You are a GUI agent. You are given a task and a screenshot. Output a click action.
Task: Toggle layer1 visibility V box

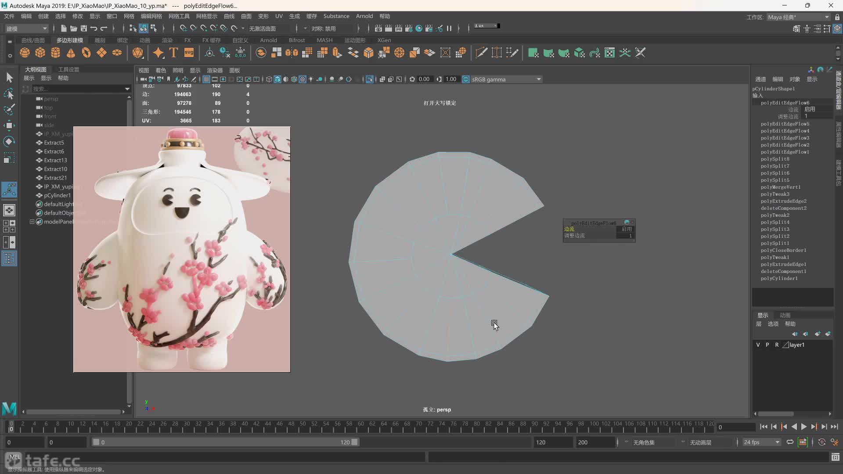click(758, 345)
